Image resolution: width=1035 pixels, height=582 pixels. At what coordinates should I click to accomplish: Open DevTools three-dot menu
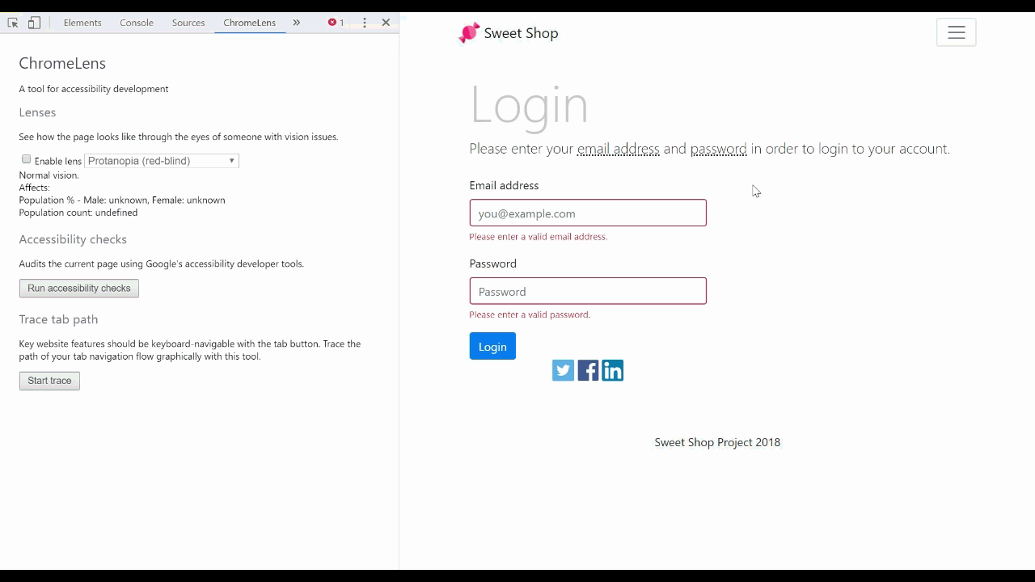[x=365, y=23]
